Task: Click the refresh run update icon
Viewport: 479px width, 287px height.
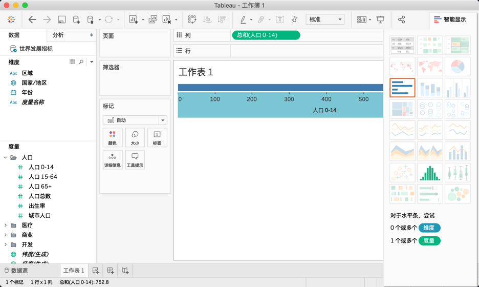Action: point(109,19)
